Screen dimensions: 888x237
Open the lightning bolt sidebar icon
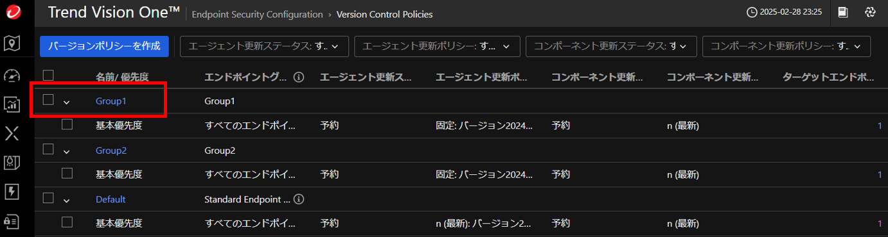coord(12,191)
